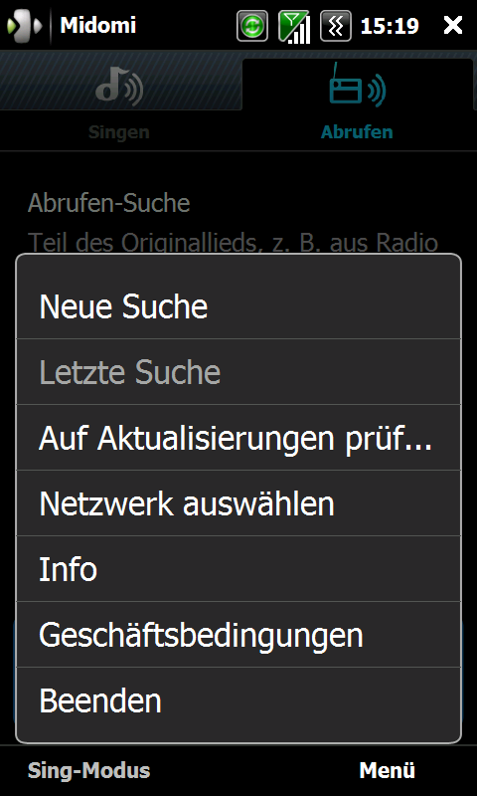Screen dimensions: 477x796
Task: Tap the clock showing 15:19
Action: tap(390, 26)
